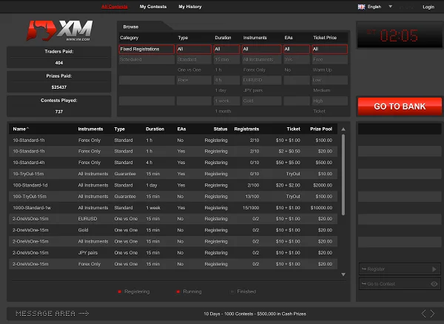The width and height of the screenshot is (444, 324).
Task: Open the All Contests tab
Action: (x=115, y=7)
